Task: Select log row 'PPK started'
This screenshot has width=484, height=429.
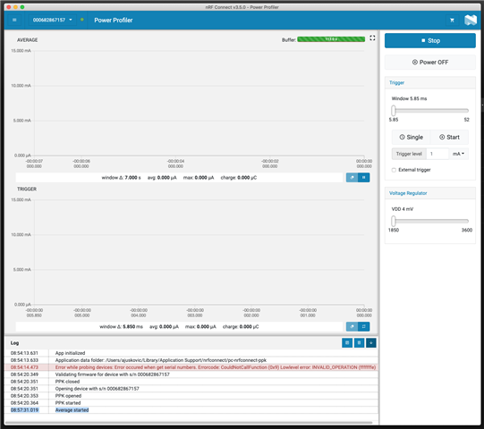Action: coord(191,403)
